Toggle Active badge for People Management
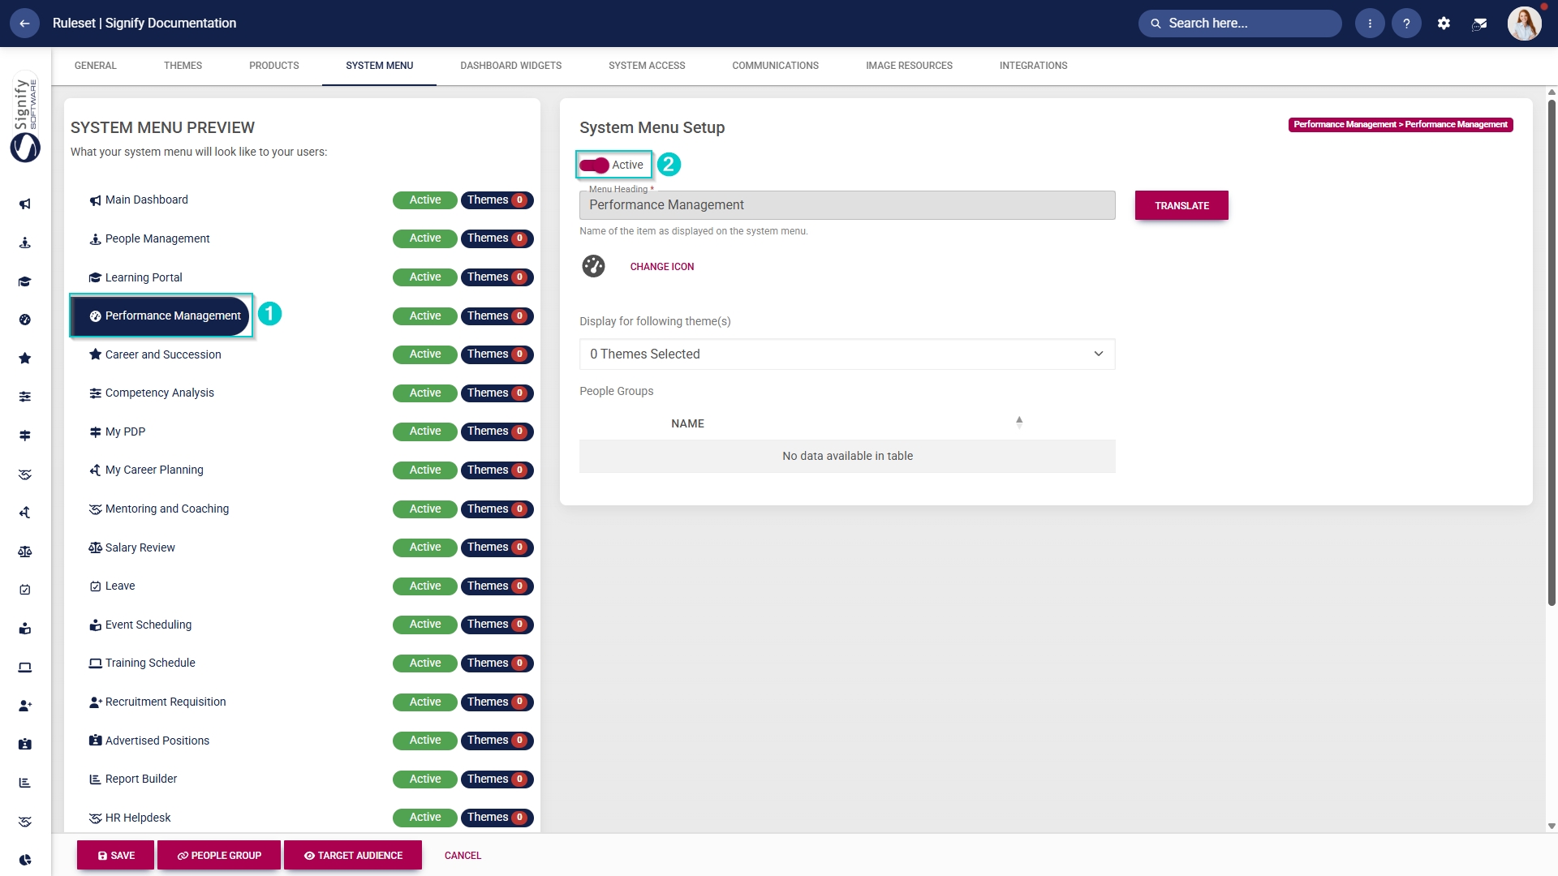Image resolution: width=1558 pixels, height=876 pixels. (425, 238)
